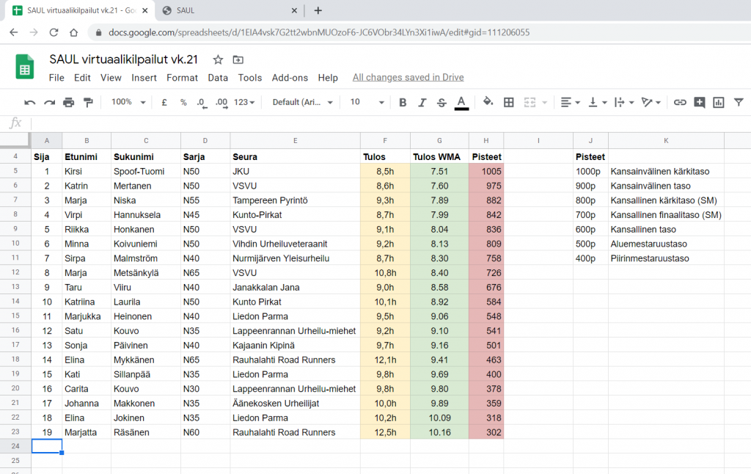Screen dimensions: 751x474
Task: Open vertical align dropdown
Action: click(x=597, y=103)
